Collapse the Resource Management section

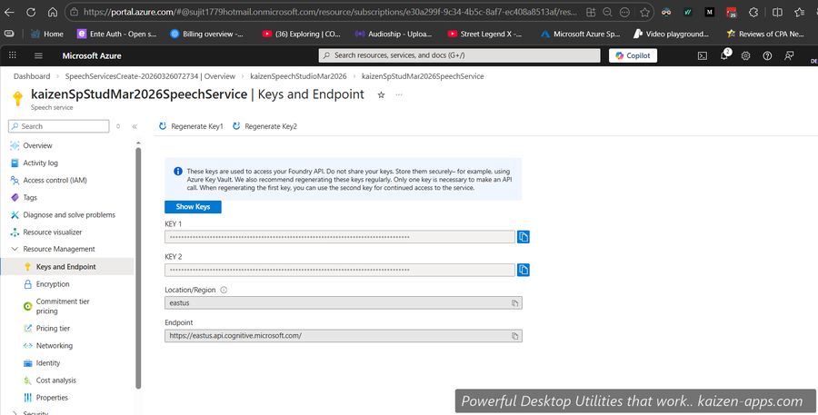[x=15, y=249]
